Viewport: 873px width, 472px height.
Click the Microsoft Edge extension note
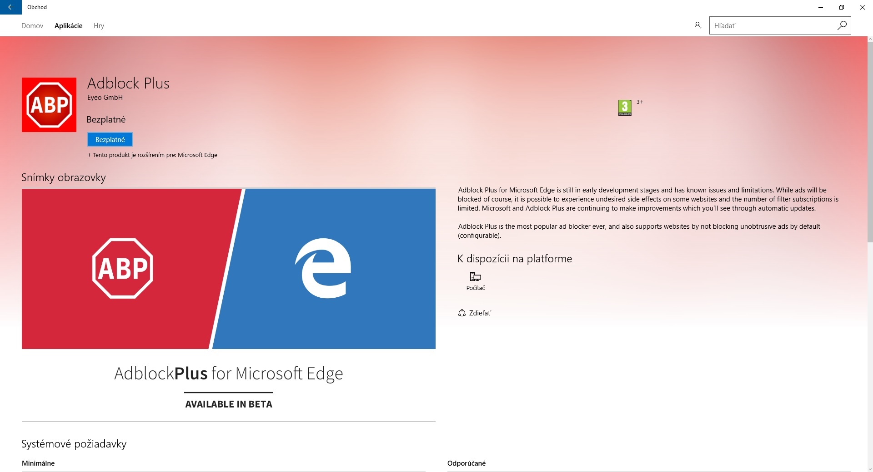point(152,155)
